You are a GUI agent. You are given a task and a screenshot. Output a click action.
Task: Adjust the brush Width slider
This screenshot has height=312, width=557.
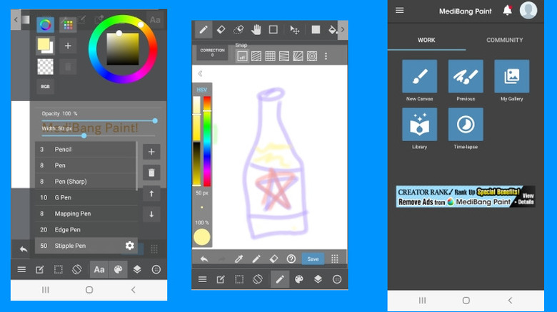[x=99, y=136]
